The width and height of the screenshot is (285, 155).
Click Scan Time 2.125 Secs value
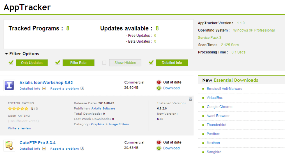tap(230, 45)
